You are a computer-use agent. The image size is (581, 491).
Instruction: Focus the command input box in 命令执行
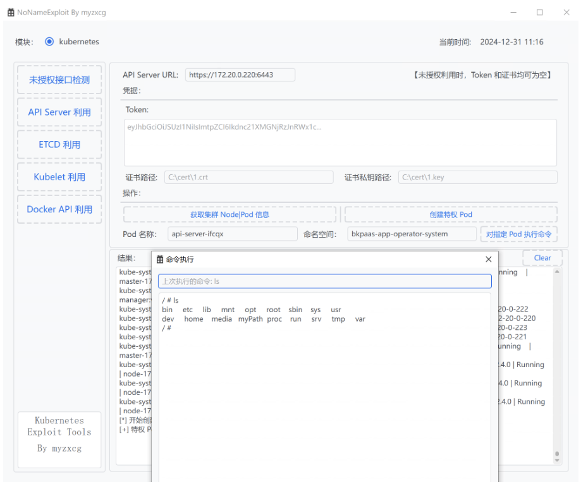(x=325, y=281)
